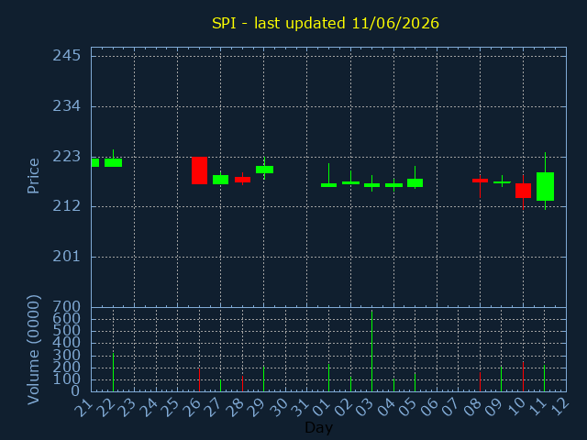This screenshot has width=587, height=440.
Task: Click the chart title SPI last updated
Action: point(326,23)
